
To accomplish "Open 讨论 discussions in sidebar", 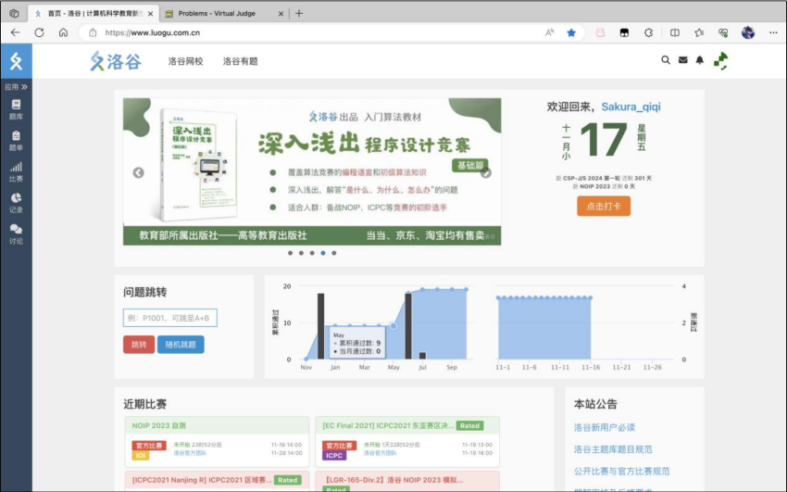I will tap(16, 233).
